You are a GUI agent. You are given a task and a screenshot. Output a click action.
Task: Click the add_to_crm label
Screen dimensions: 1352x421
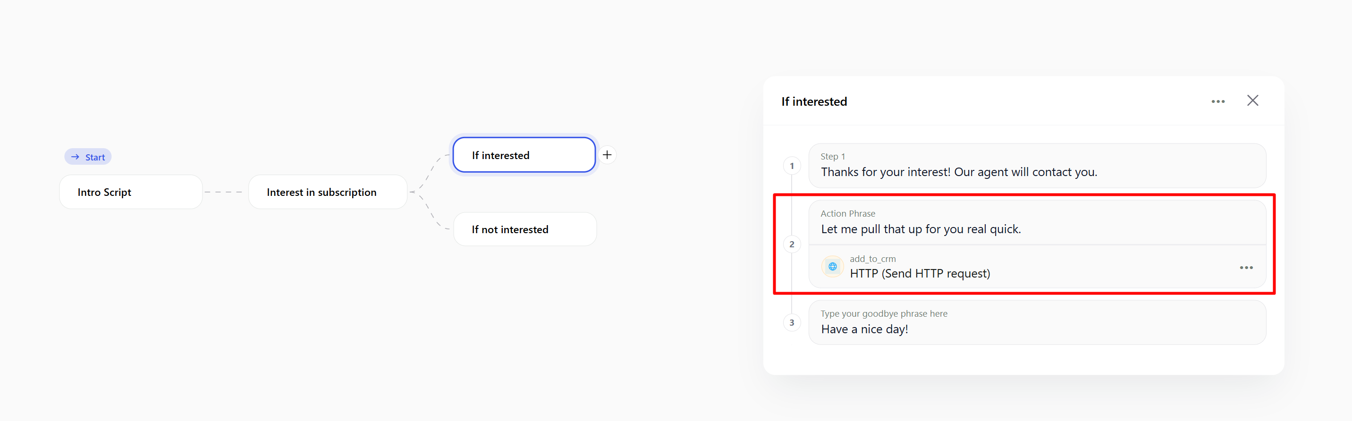(873, 259)
